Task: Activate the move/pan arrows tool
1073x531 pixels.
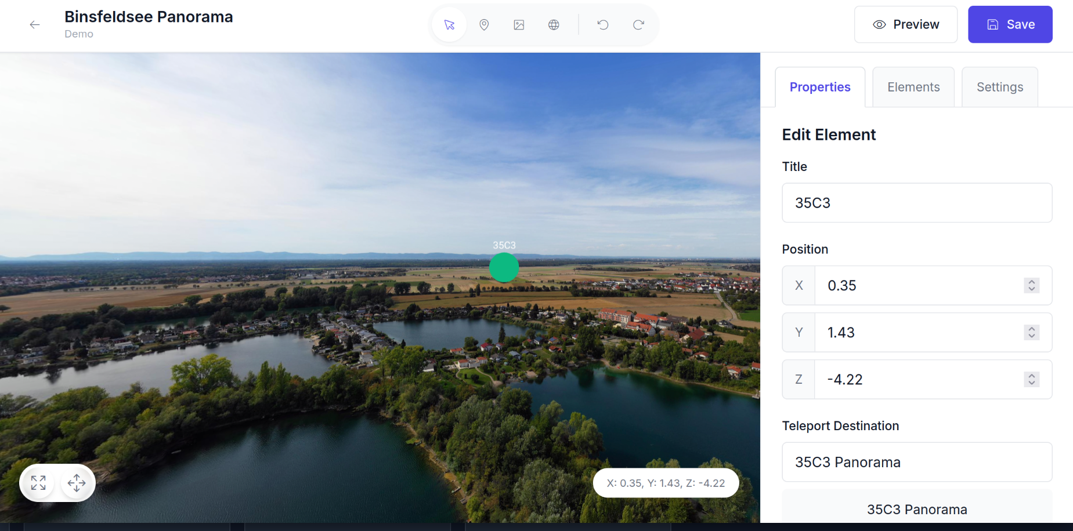Action: 77,483
